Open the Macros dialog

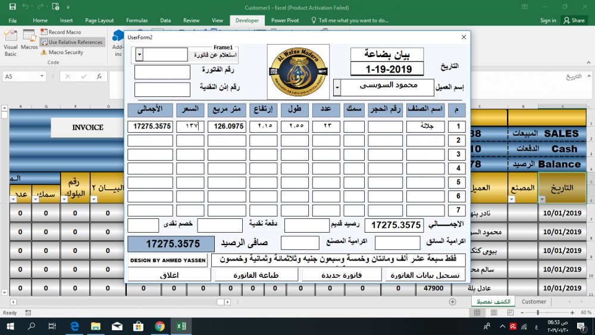pyautogui.click(x=29, y=40)
